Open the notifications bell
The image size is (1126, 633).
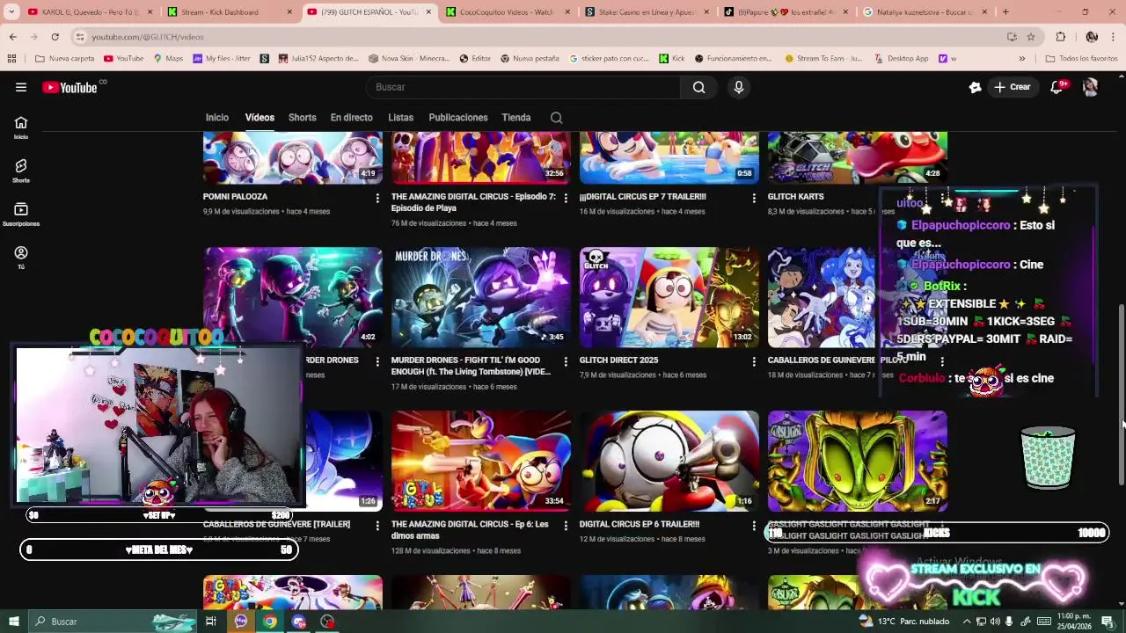point(1057,87)
